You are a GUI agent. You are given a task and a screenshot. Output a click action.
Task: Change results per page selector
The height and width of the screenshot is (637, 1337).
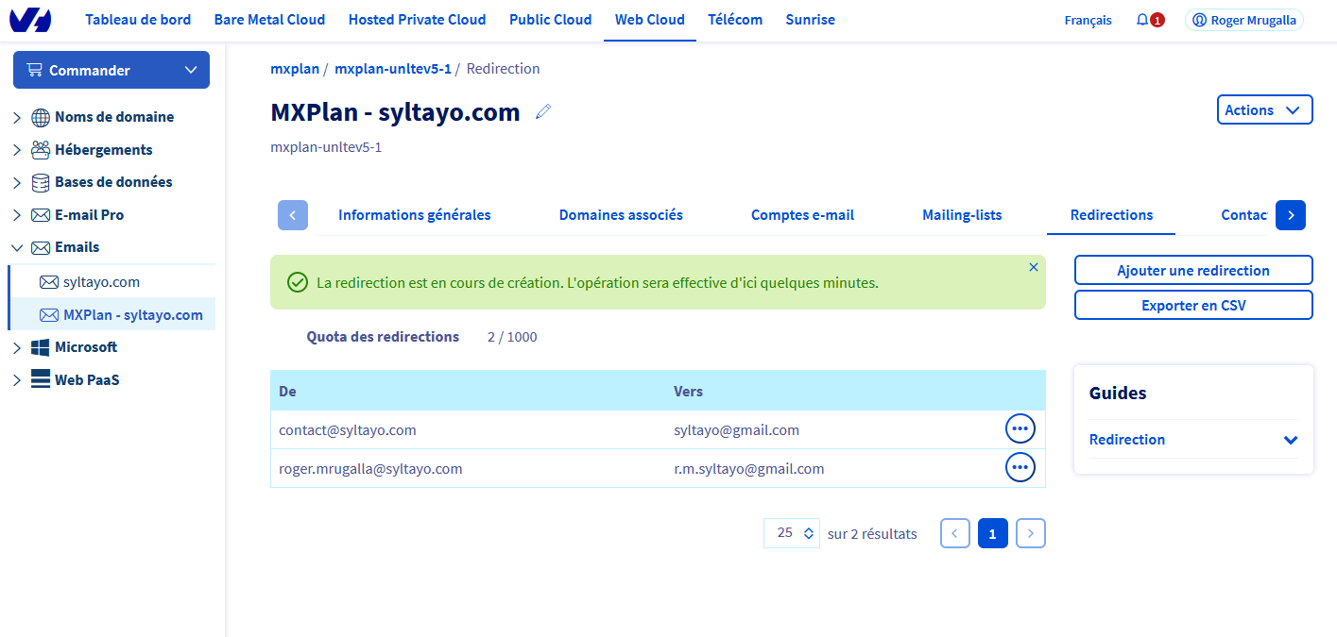pyautogui.click(x=792, y=533)
